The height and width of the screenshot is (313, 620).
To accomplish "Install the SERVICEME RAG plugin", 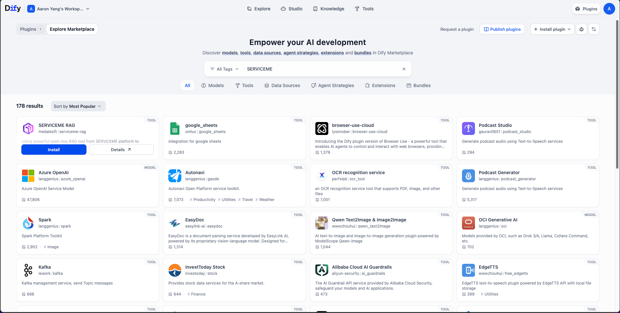I will pos(54,150).
